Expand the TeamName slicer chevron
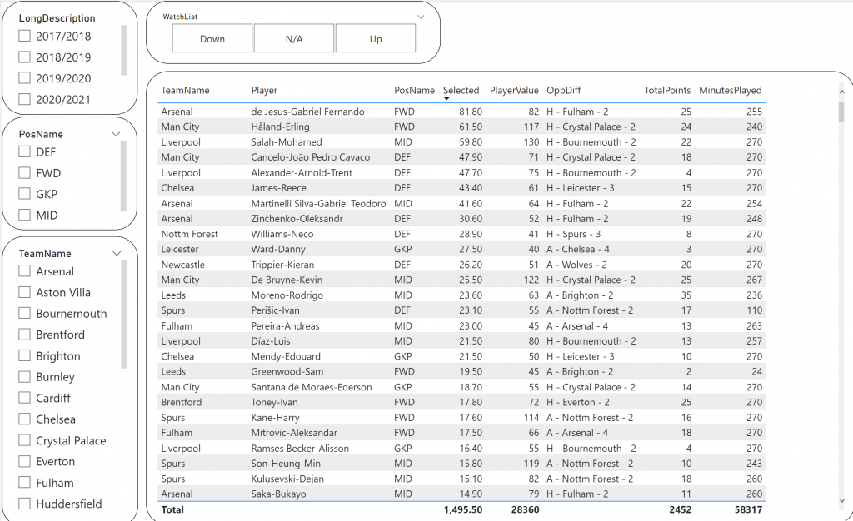 [x=116, y=254]
